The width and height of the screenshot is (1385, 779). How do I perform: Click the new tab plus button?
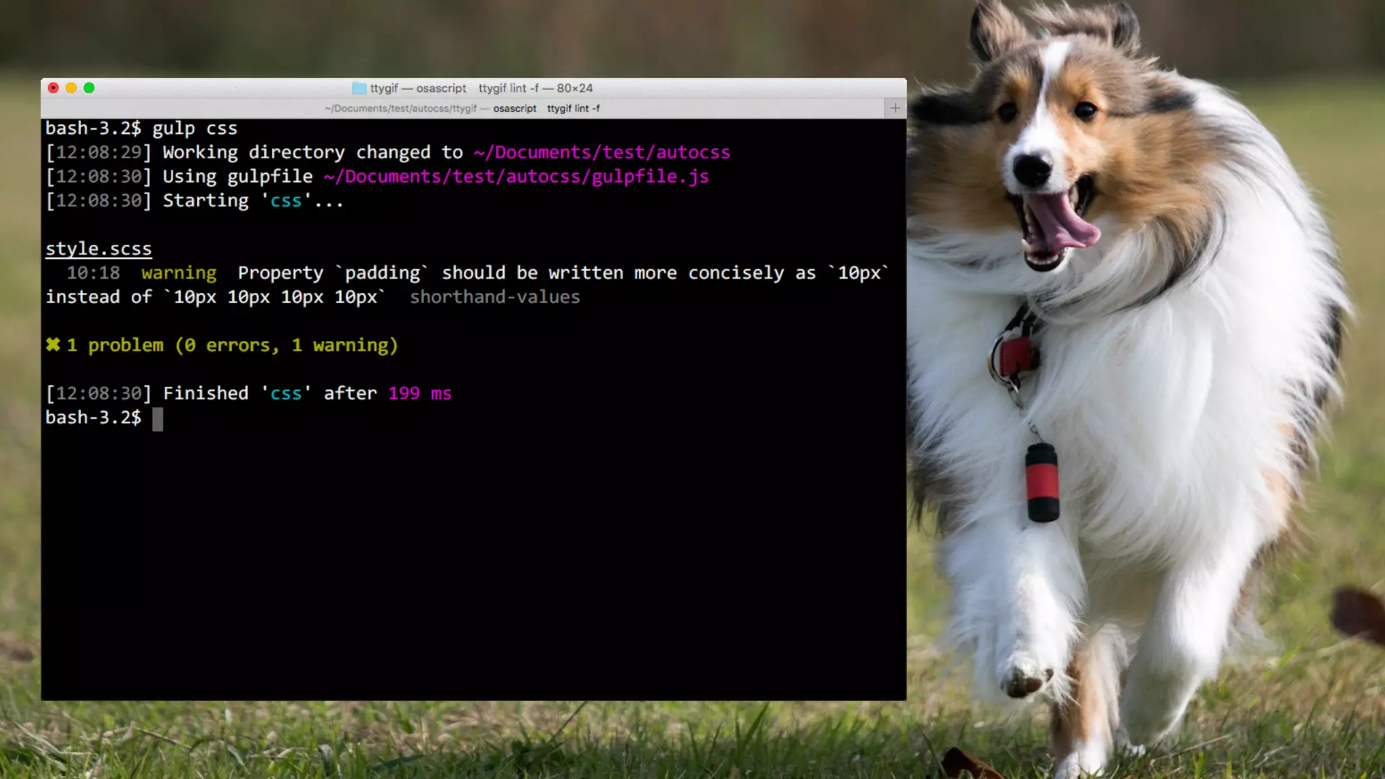click(x=895, y=108)
